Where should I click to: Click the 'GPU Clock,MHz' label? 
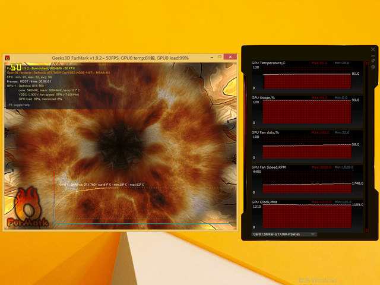pyautogui.click(x=264, y=202)
